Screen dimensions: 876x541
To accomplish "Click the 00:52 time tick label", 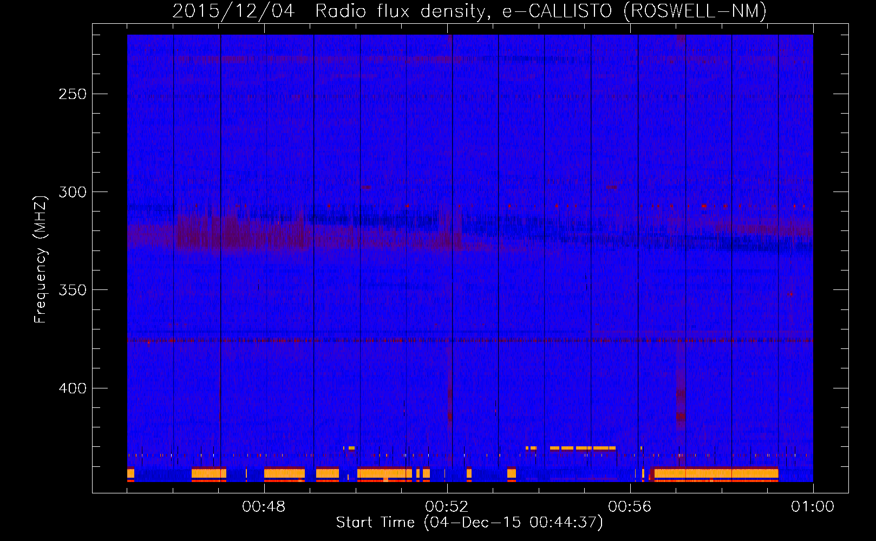I will pyautogui.click(x=447, y=507).
